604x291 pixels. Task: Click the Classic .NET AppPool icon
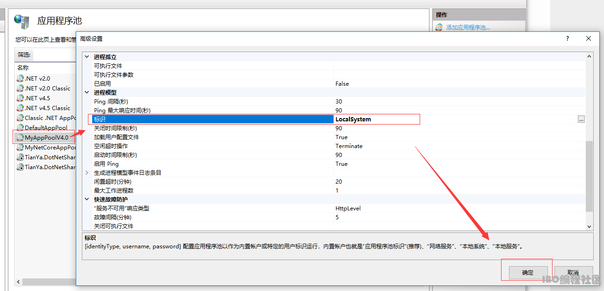point(20,118)
